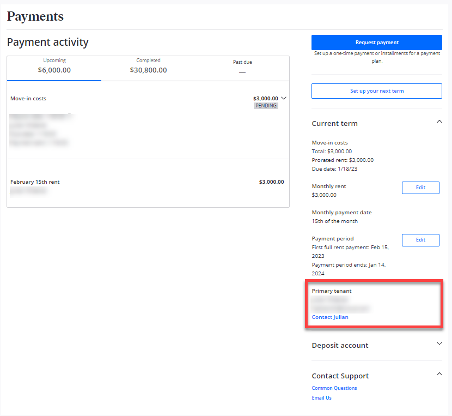
Task: Edit the Payment period dates
Action: click(x=420, y=240)
